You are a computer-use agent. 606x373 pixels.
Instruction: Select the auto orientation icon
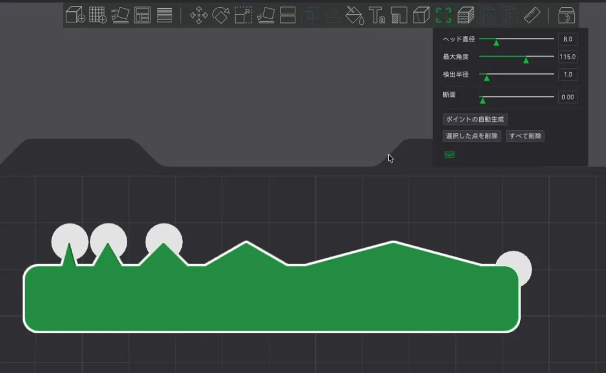pos(120,15)
